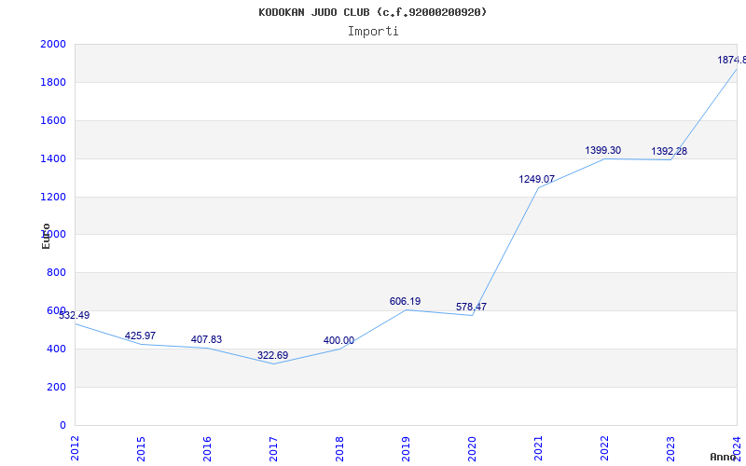Click the KODOKAN JUDO CLUB chart title
The height and width of the screenshot is (466, 746).
point(373,12)
